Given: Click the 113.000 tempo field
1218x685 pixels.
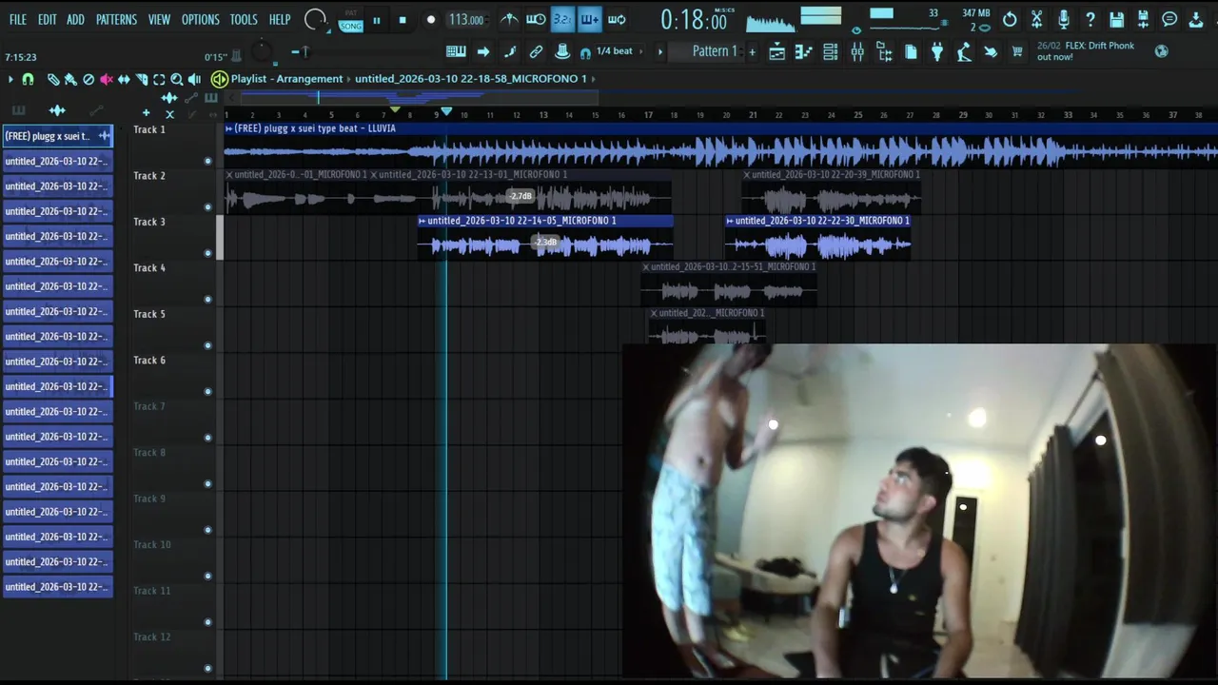Looking at the screenshot, I should pos(467,19).
